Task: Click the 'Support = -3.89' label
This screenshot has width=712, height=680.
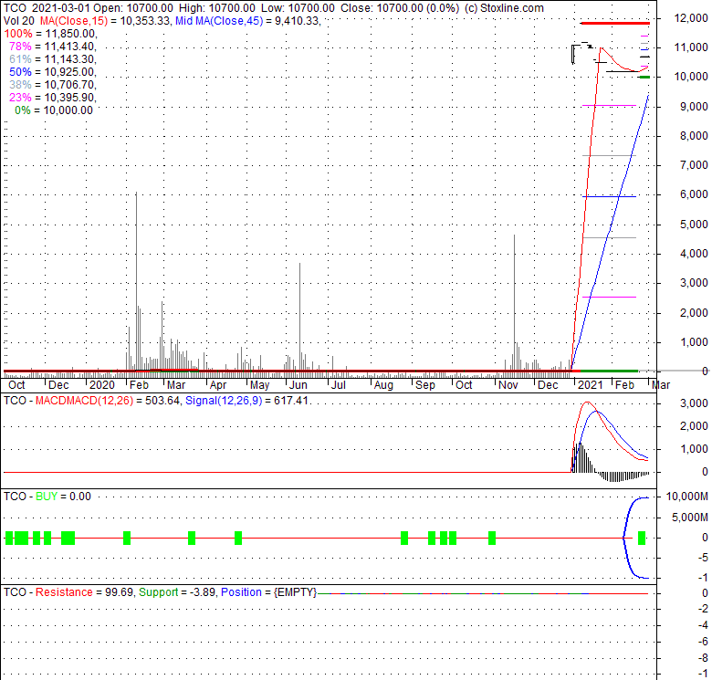Action: click(177, 592)
